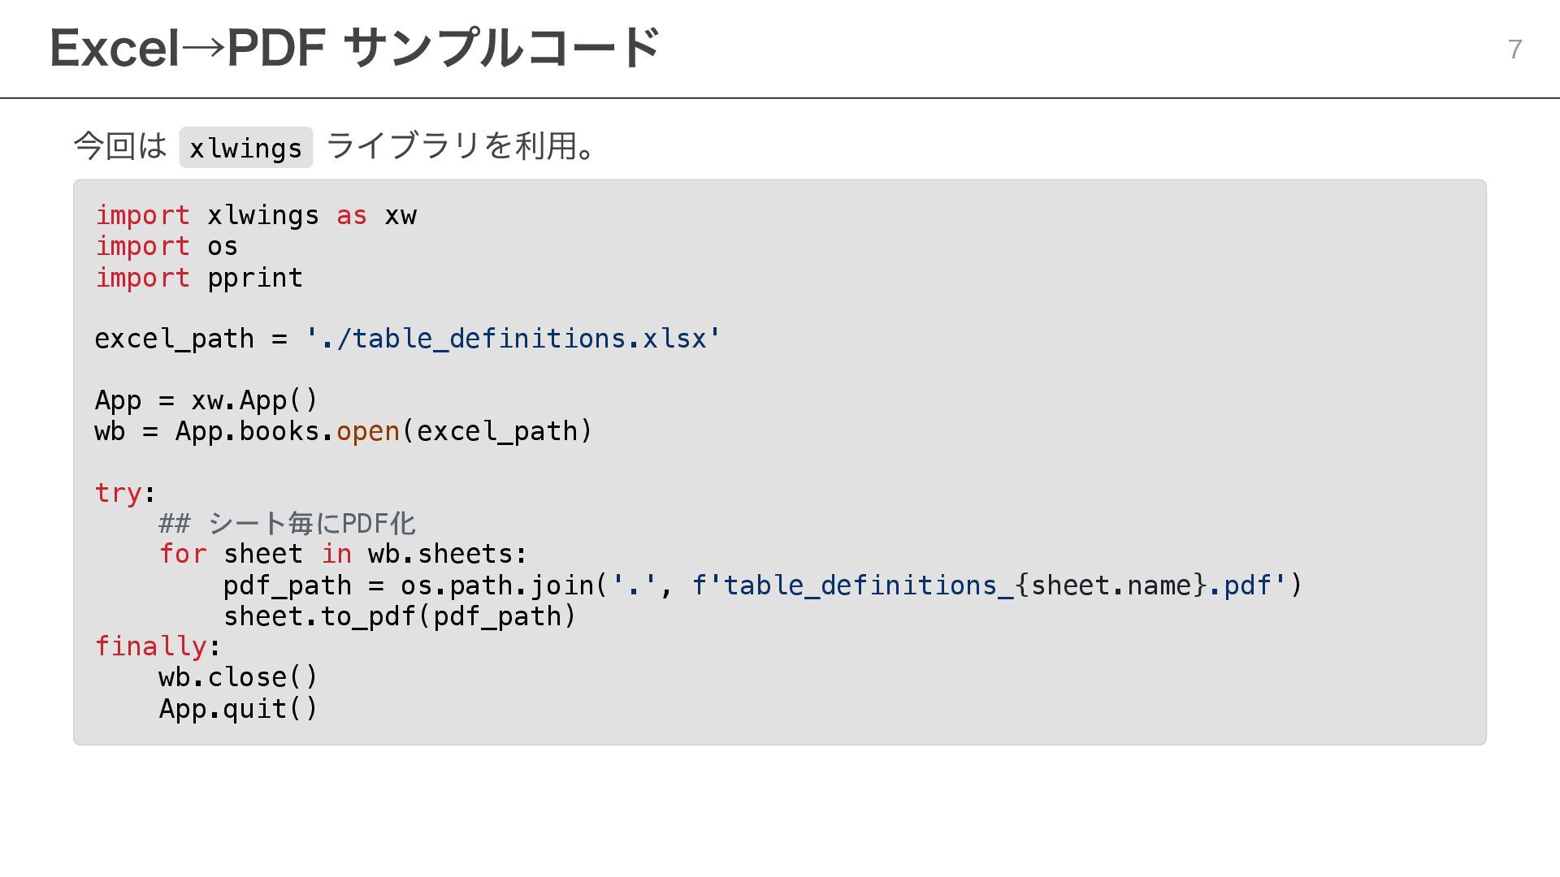Viewport: 1560px width, 877px height.
Task: Click the f'table_definitions_ string text
Action: pos(853,585)
